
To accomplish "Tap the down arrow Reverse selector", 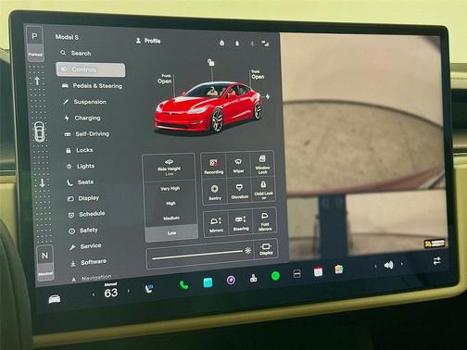I will 42,182.
